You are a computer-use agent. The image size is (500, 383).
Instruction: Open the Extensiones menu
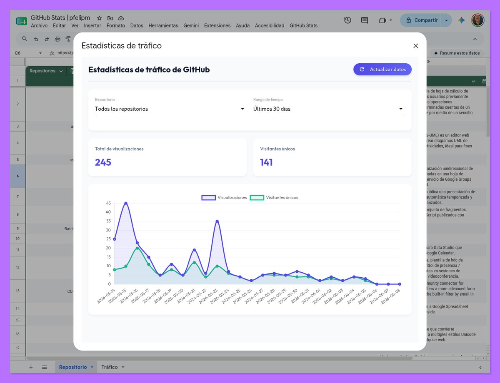pos(217,25)
